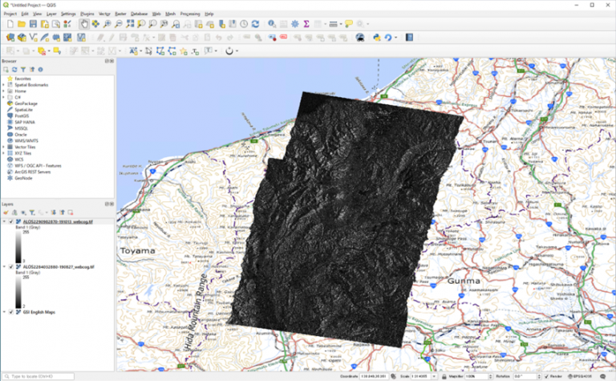
Task: Toggle visibility of ALOS2290982870-191011 layer
Action: tap(11, 222)
